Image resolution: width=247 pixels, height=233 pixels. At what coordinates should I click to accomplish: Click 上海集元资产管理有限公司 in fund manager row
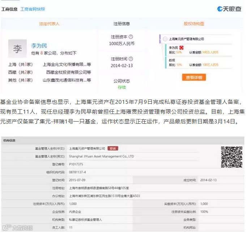point(87,148)
